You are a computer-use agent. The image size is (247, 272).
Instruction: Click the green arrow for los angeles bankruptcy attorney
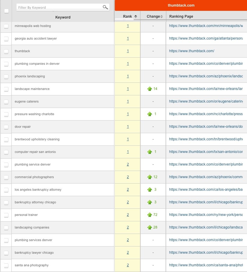[150, 190]
